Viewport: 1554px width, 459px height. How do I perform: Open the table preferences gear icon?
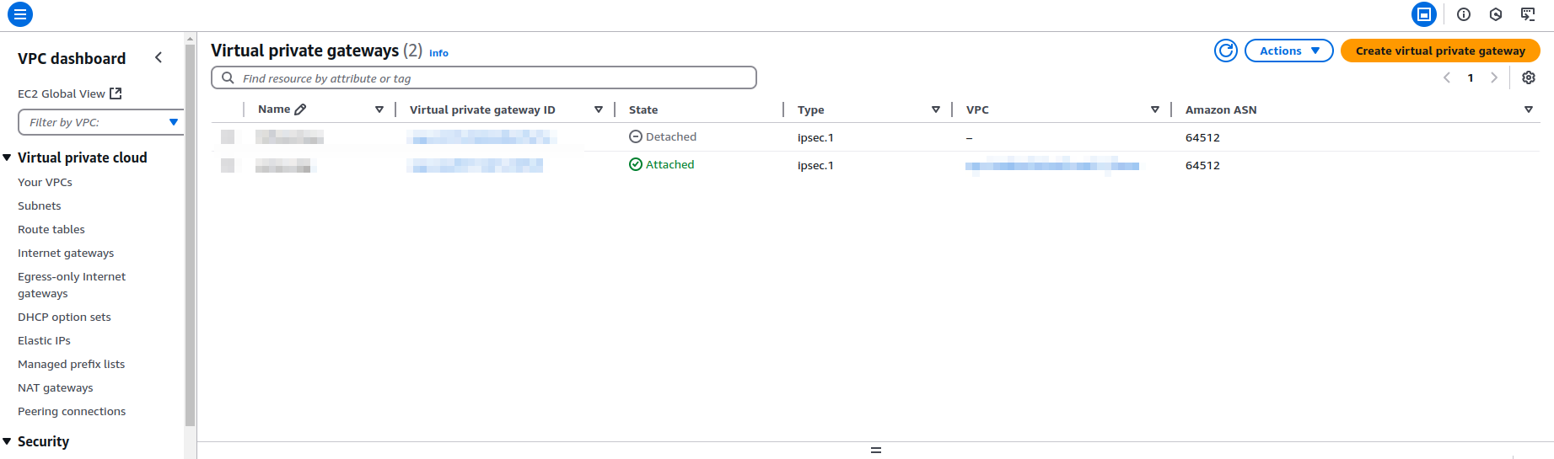(x=1529, y=77)
